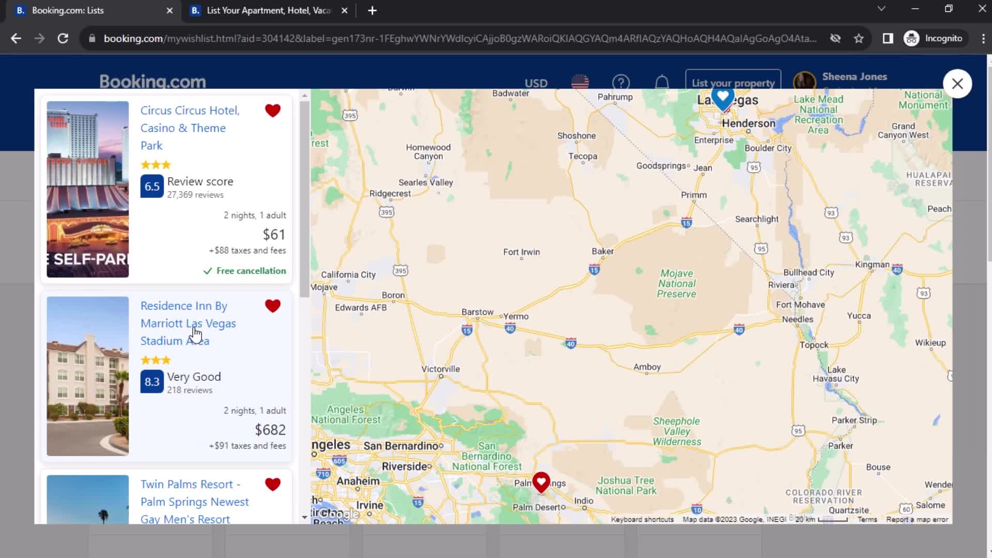Go back to the previous page
992x558 pixels.
coord(16,38)
